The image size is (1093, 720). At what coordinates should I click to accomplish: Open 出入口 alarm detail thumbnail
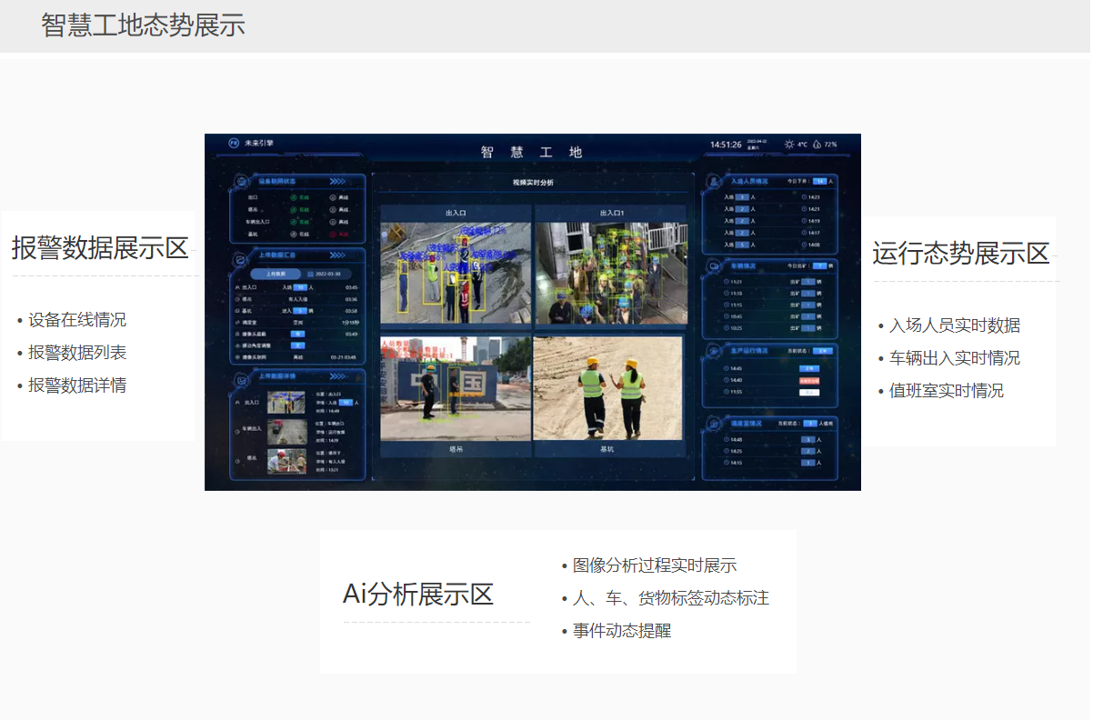(286, 402)
